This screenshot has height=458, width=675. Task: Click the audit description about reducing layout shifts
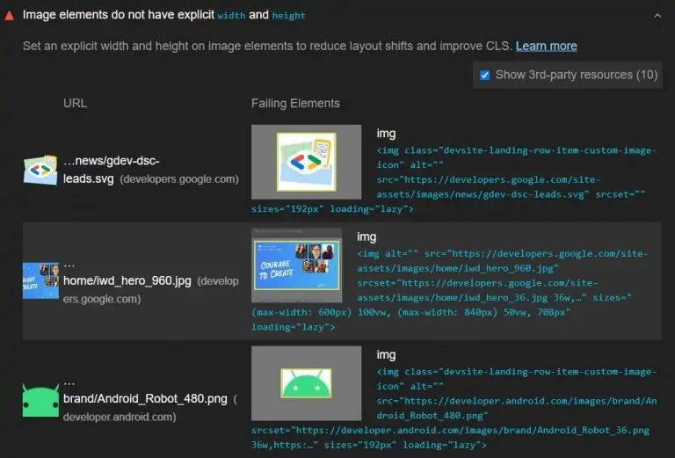267,46
